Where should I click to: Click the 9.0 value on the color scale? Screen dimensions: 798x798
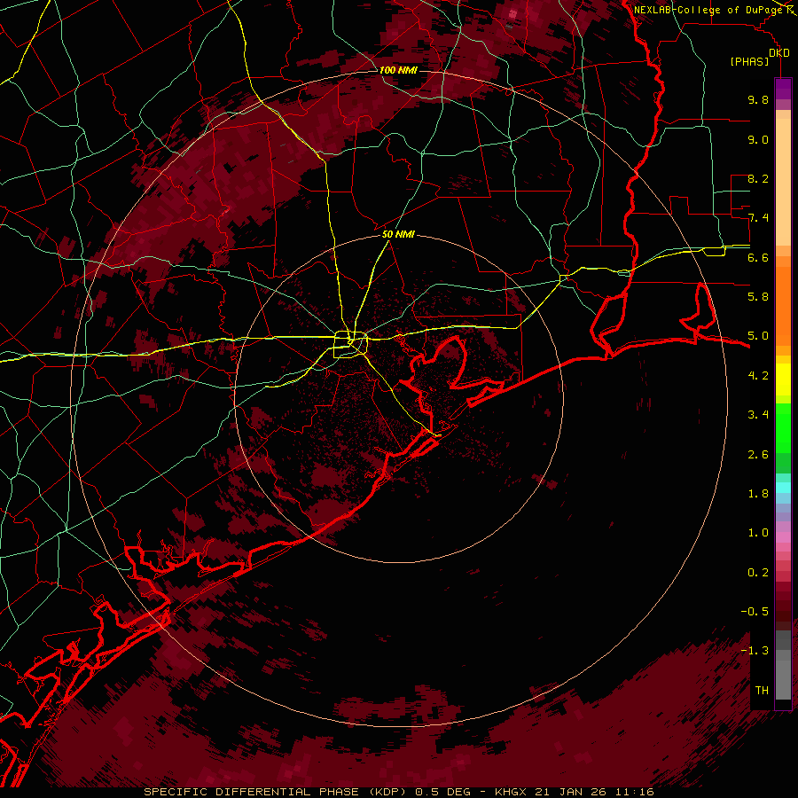758,139
